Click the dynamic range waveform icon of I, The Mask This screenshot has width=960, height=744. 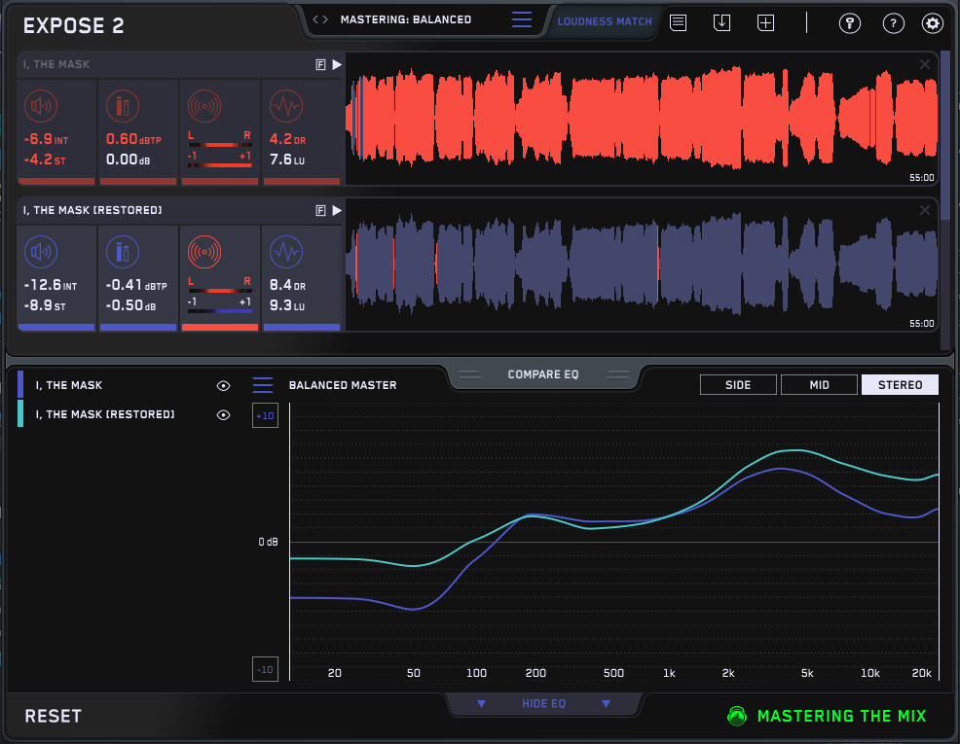point(285,106)
